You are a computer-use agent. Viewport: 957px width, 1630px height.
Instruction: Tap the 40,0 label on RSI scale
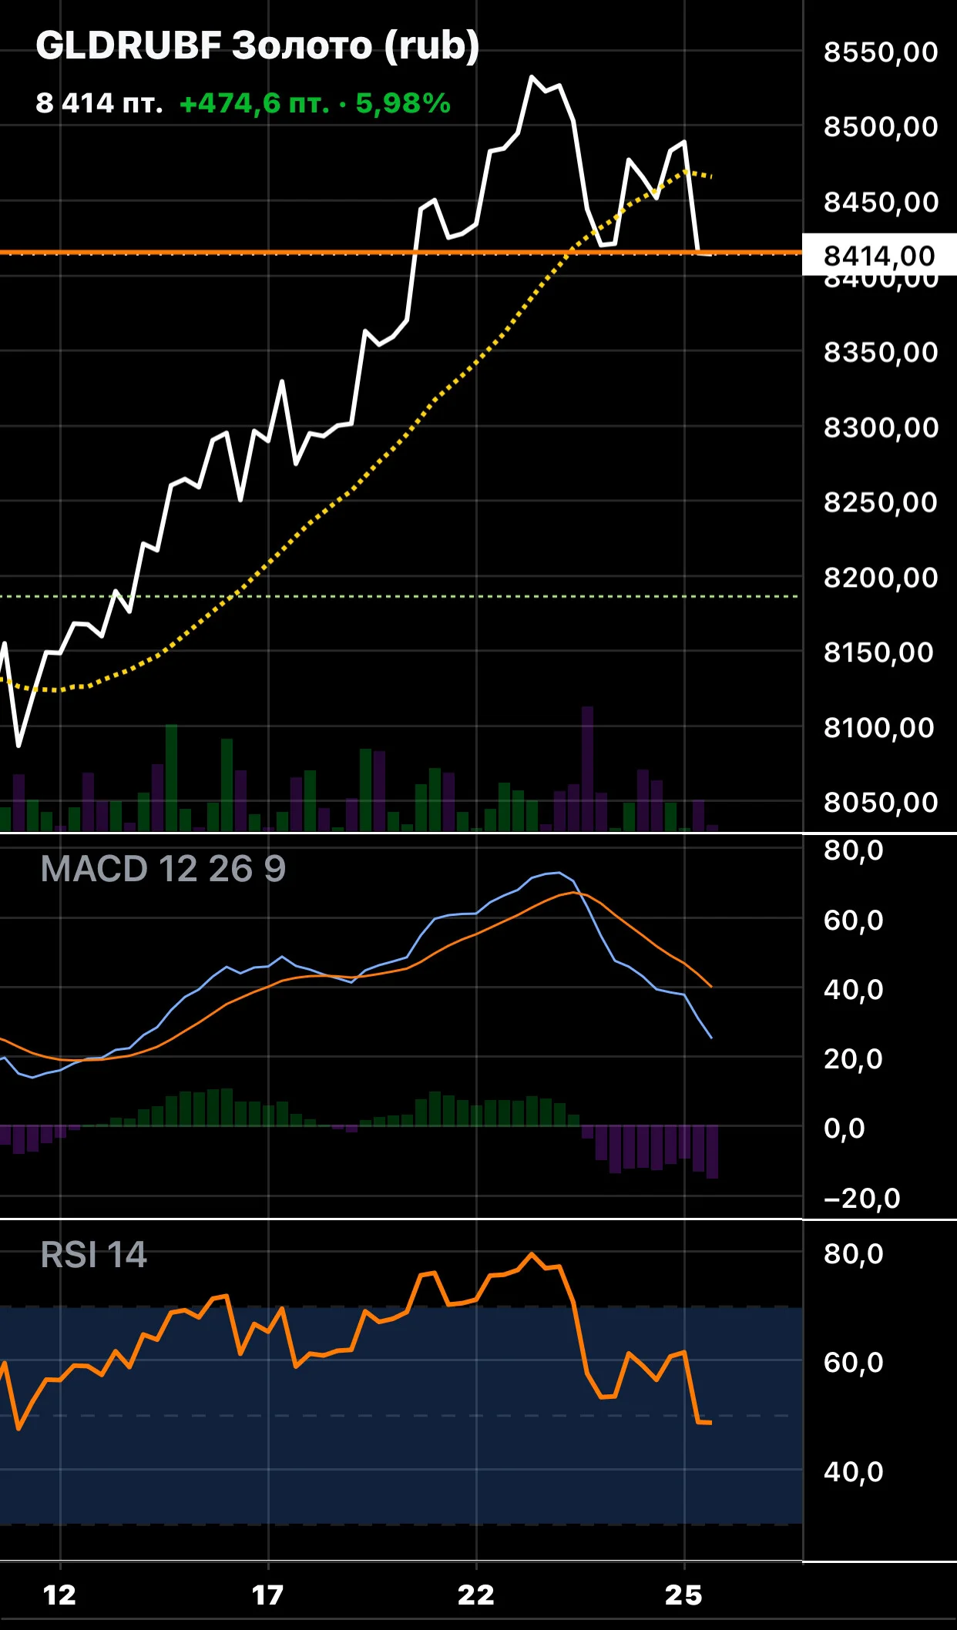[854, 1472]
